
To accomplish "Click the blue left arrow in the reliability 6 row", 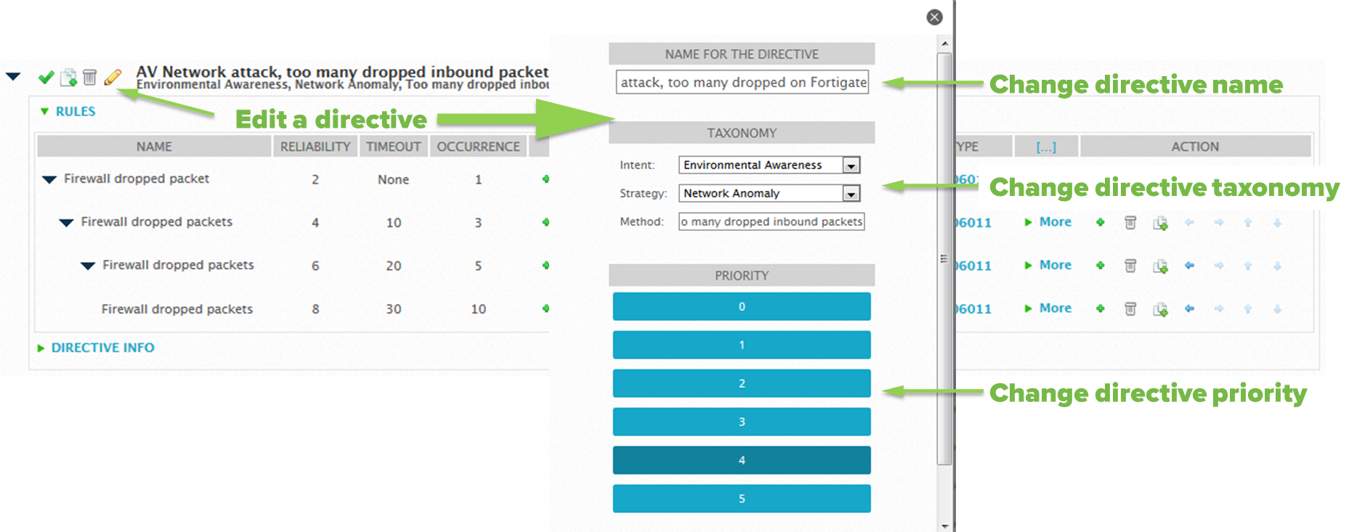I will (x=1189, y=266).
